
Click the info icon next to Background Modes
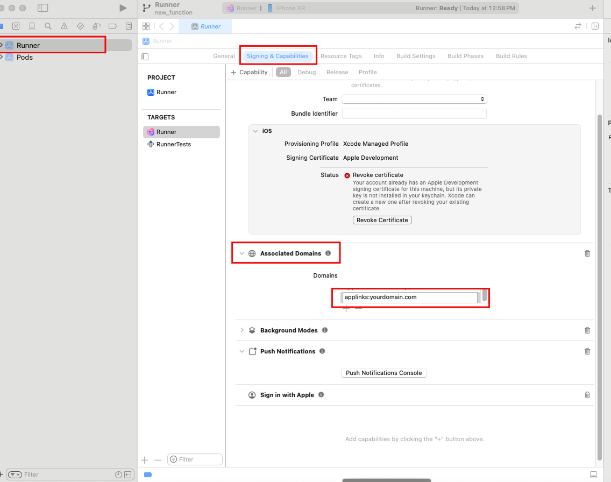[325, 330]
